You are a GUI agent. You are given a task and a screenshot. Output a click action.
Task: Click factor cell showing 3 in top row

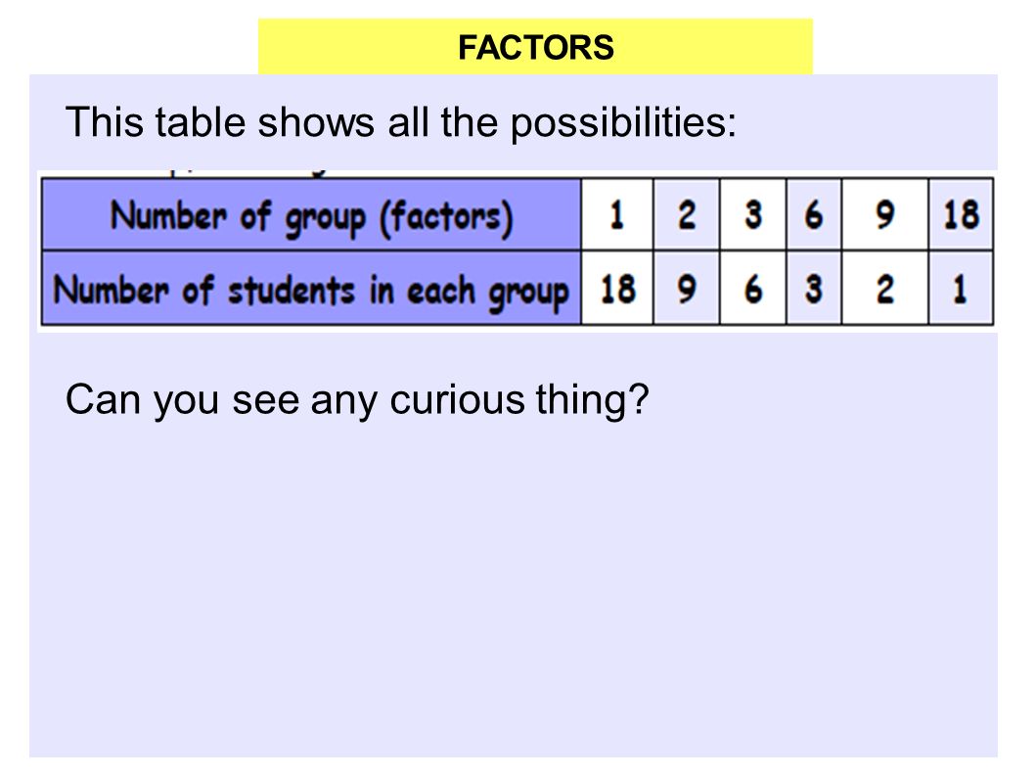pyautogui.click(x=753, y=214)
